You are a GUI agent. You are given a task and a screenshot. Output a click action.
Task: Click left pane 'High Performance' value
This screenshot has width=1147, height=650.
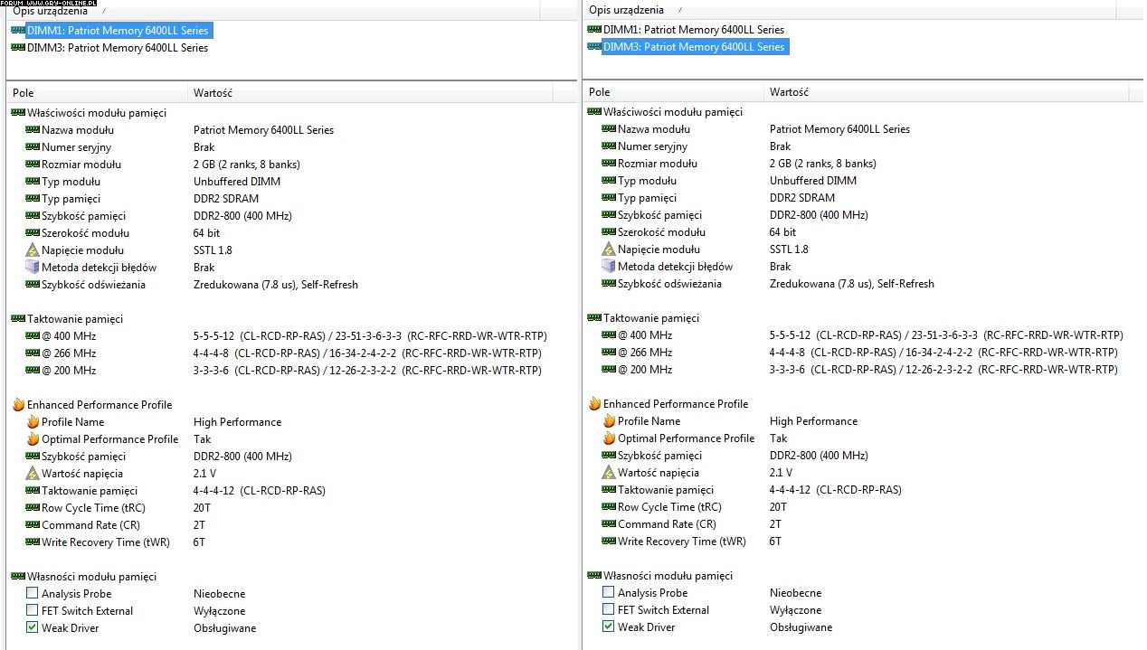(x=237, y=421)
